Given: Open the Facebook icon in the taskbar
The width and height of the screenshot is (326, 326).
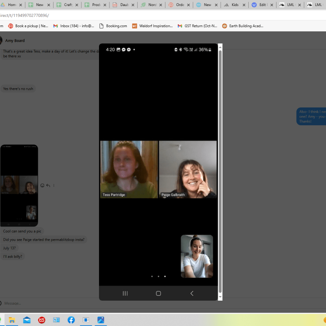Looking at the screenshot, I should click(71, 320).
